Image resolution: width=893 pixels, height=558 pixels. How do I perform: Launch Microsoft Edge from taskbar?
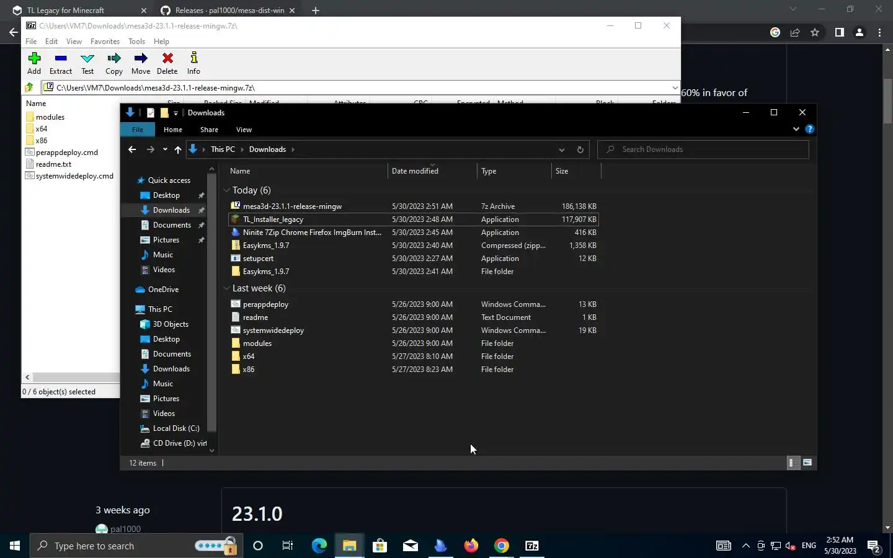pos(319,546)
